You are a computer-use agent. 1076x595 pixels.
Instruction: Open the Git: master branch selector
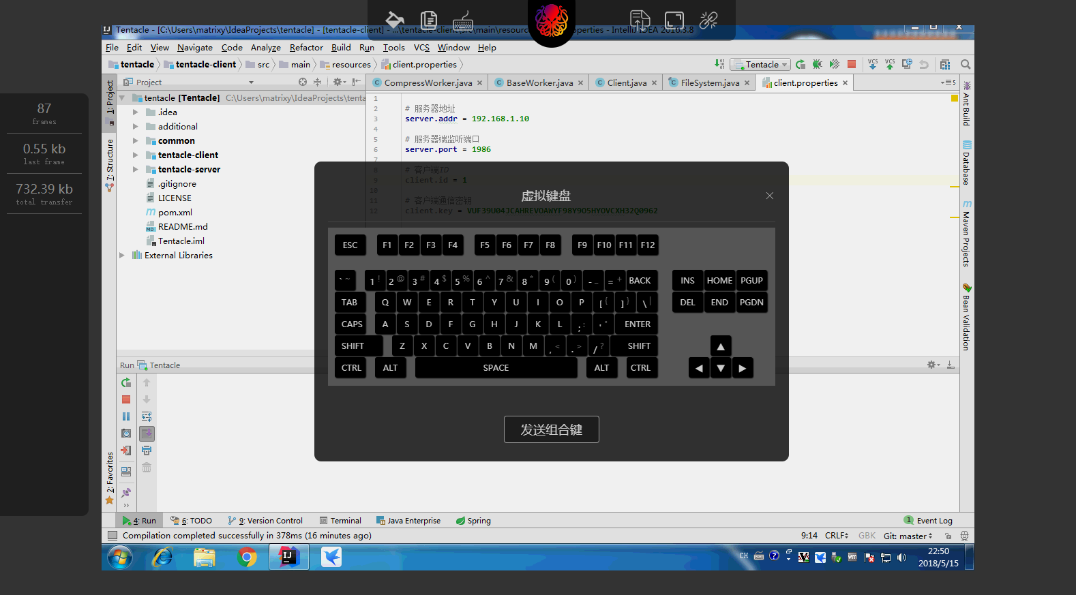tap(908, 536)
